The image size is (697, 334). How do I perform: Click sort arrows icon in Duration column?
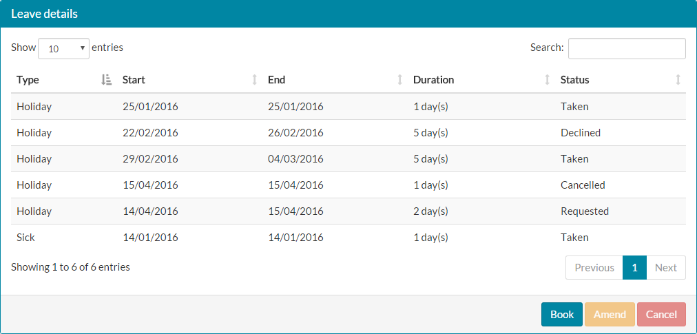pos(548,80)
